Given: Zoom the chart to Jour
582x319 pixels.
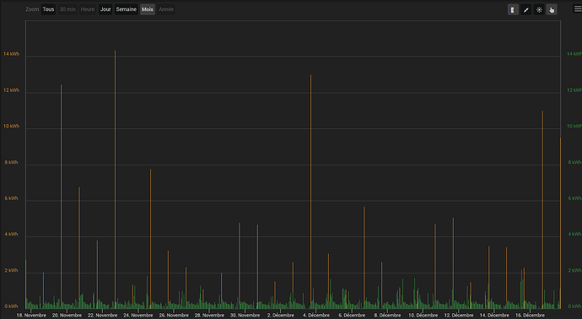Looking at the screenshot, I should tap(105, 9).
